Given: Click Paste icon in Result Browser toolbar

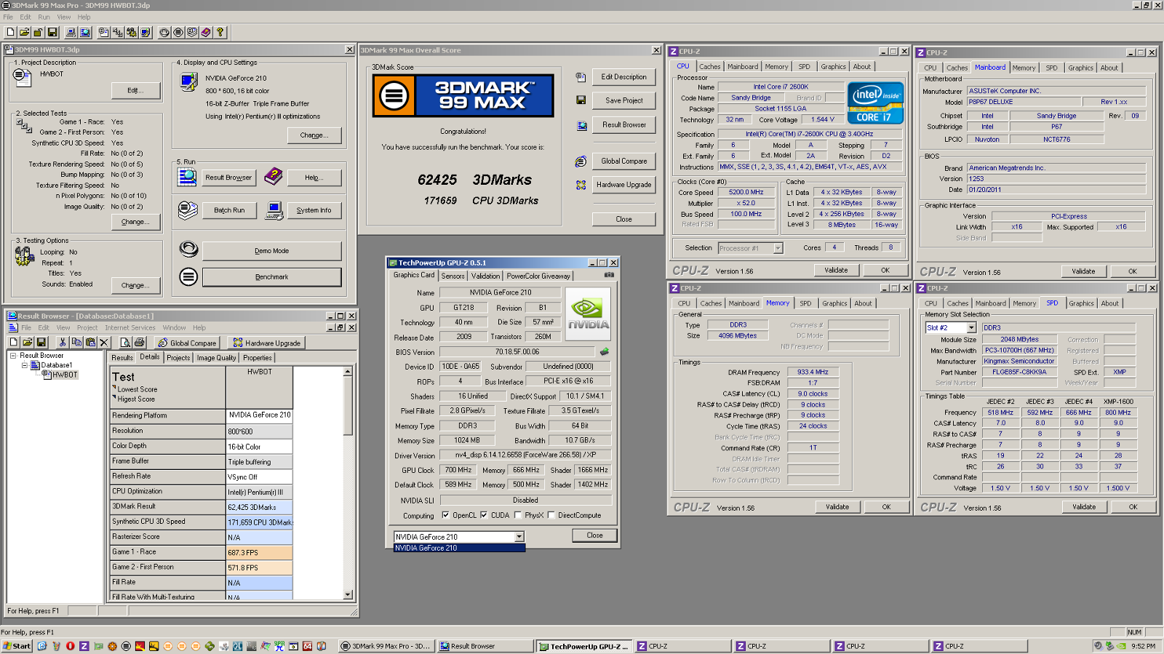Looking at the screenshot, I should click(90, 342).
